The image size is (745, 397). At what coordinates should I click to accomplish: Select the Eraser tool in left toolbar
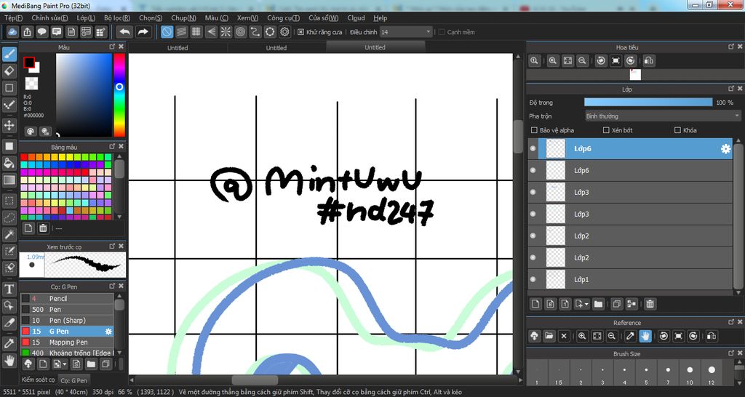point(9,71)
